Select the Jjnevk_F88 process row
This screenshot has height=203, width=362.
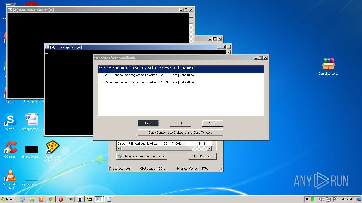click(164, 144)
